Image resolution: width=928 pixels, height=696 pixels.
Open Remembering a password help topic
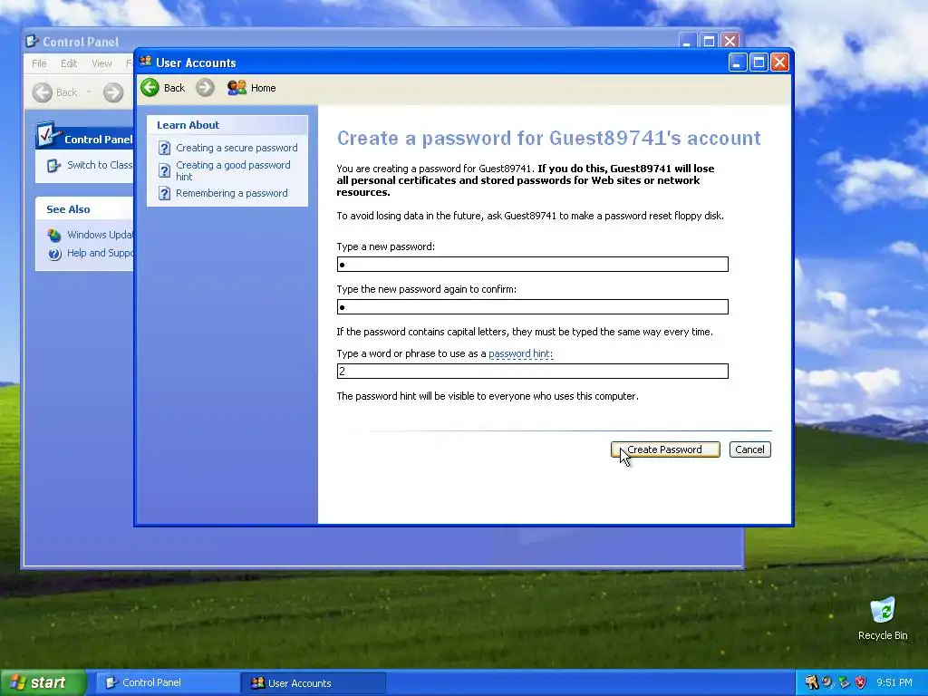pos(231,194)
